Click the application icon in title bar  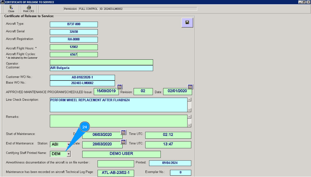coord(2,2)
